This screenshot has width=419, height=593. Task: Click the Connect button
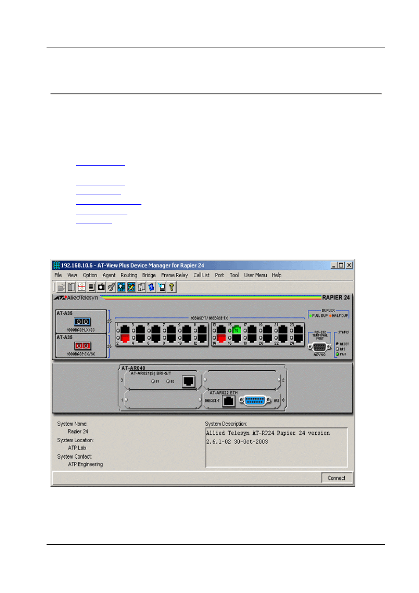336,478
